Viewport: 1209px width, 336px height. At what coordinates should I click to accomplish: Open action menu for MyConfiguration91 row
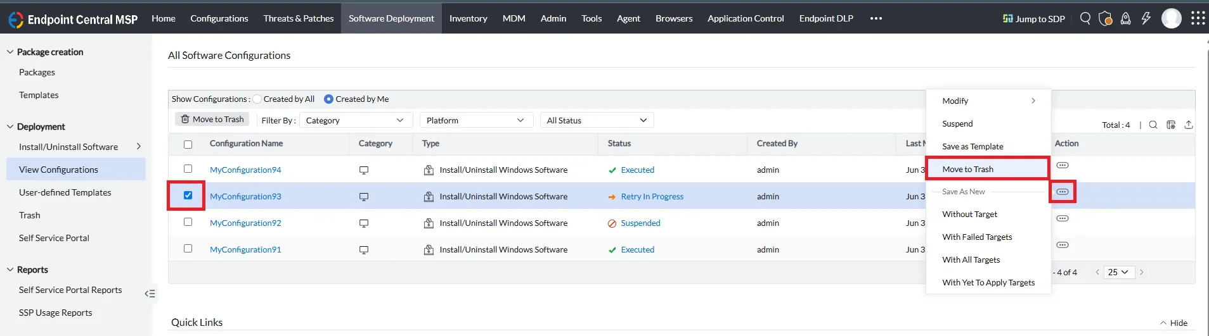(1063, 245)
